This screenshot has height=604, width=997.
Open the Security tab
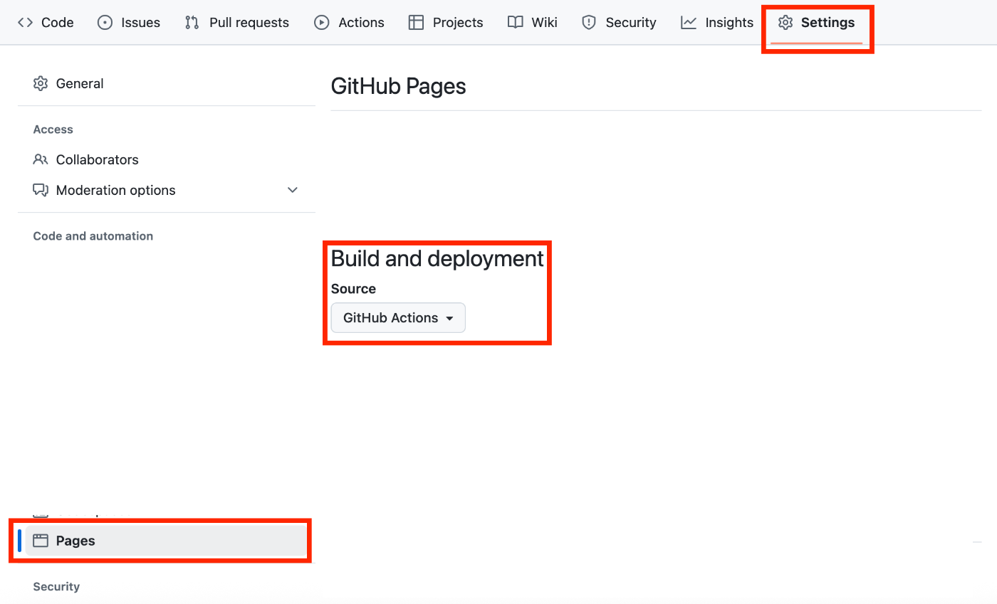pyautogui.click(x=619, y=23)
